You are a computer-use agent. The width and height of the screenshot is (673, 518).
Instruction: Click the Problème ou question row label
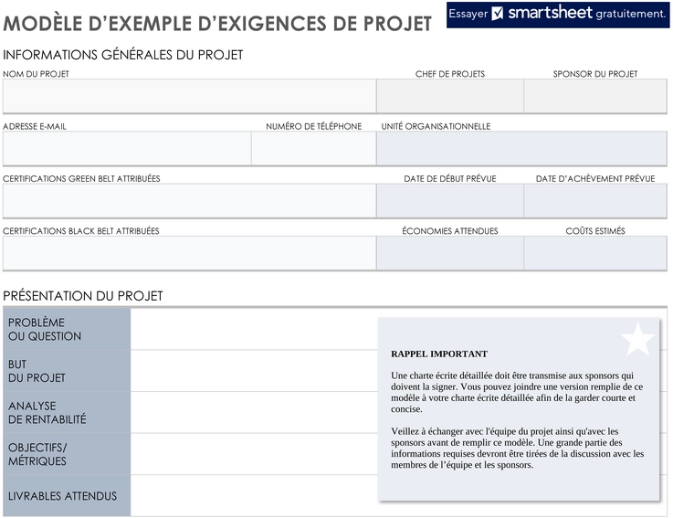[67, 329]
